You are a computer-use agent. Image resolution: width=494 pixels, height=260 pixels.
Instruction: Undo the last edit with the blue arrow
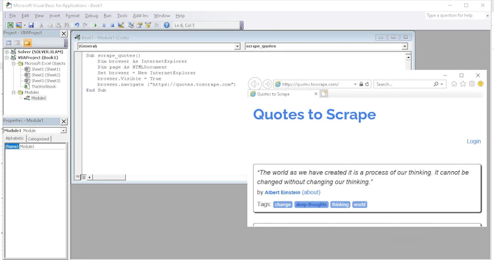click(x=77, y=25)
